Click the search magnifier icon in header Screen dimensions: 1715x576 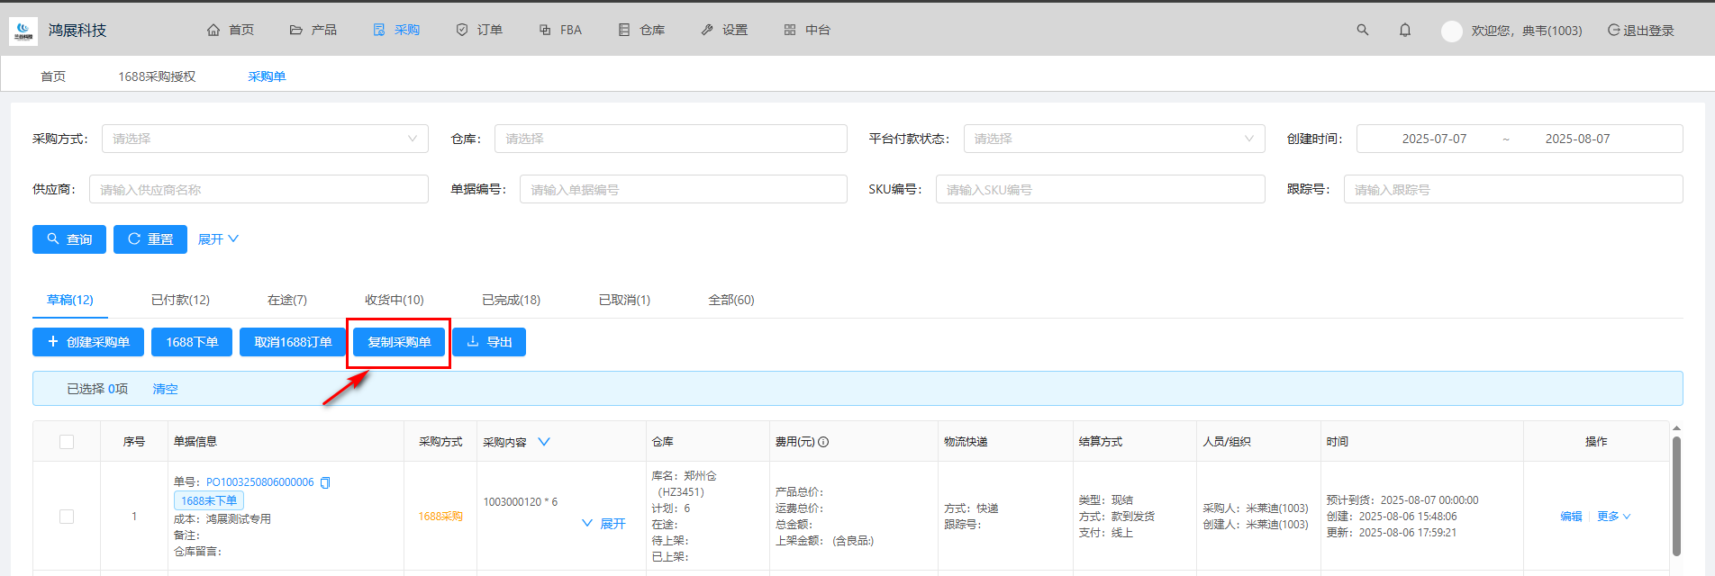click(x=1362, y=30)
